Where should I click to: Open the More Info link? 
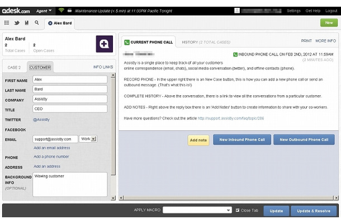click(325, 41)
